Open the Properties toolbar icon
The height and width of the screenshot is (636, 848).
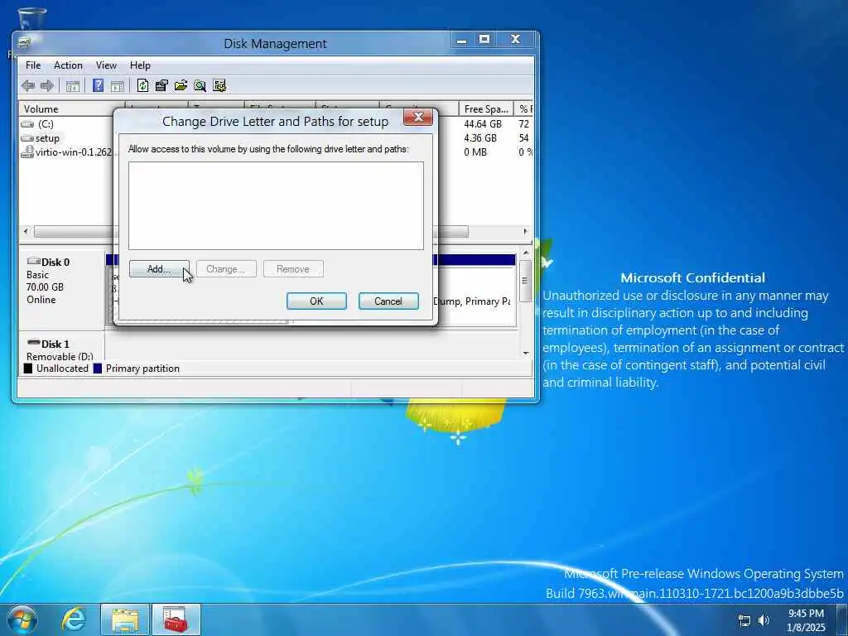pos(161,85)
